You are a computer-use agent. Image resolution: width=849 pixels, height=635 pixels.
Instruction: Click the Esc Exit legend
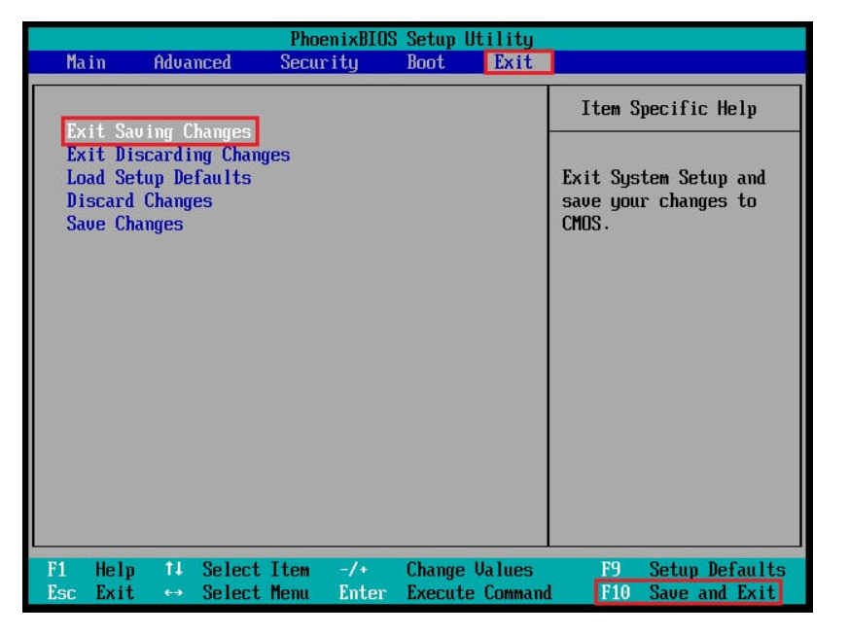(91, 593)
